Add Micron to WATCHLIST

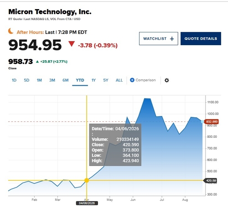[x=159, y=39]
